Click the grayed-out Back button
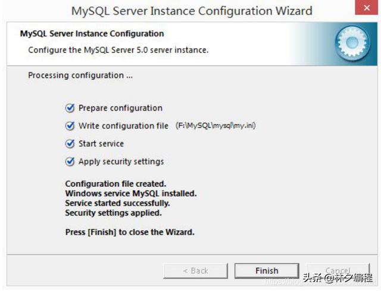The height and width of the screenshot is (291, 381). [x=196, y=271]
